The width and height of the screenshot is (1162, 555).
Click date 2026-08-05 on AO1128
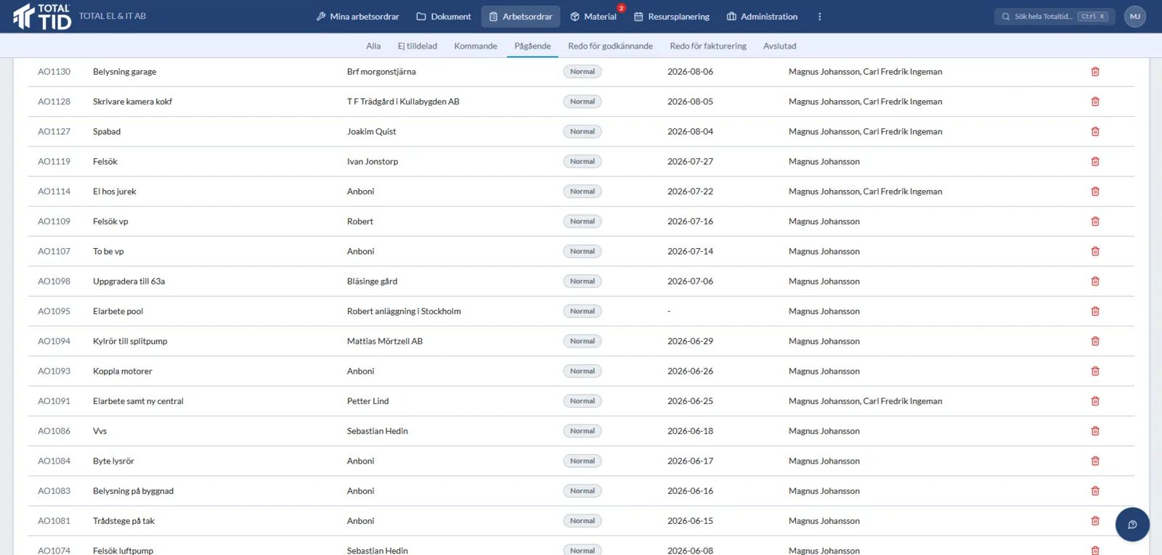690,102
